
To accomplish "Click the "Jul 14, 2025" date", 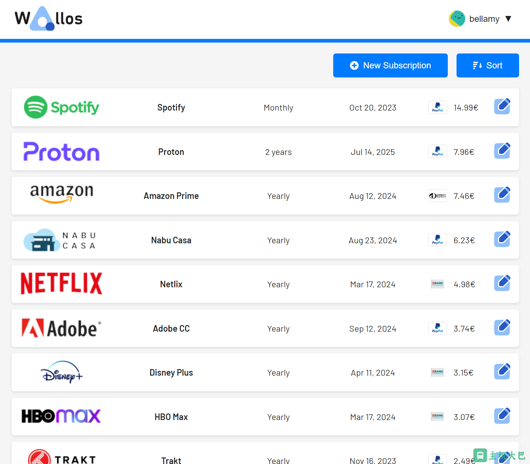I will pyautogui.click(x=373, y=152).
